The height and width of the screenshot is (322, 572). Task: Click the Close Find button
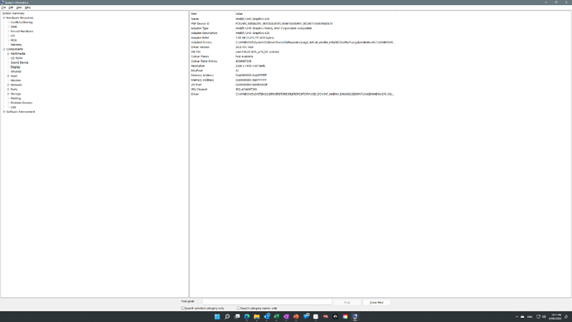click(376, 302)
